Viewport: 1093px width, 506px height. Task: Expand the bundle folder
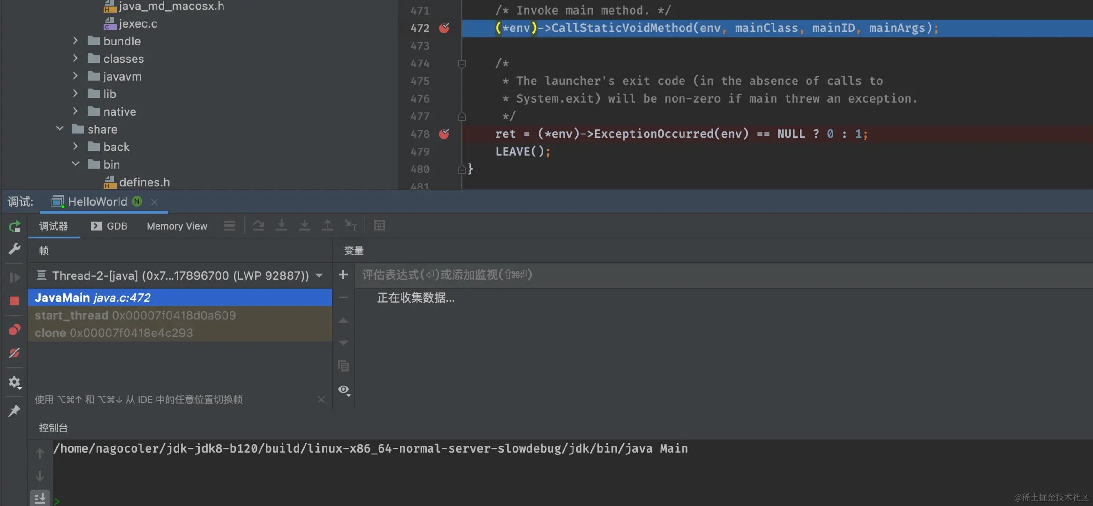(x=75, y=41)
